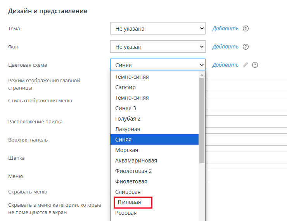This screenshot has height=221, width=287.
Task: Click the help icon next to Тема
Action: click(x=246, y=28)
